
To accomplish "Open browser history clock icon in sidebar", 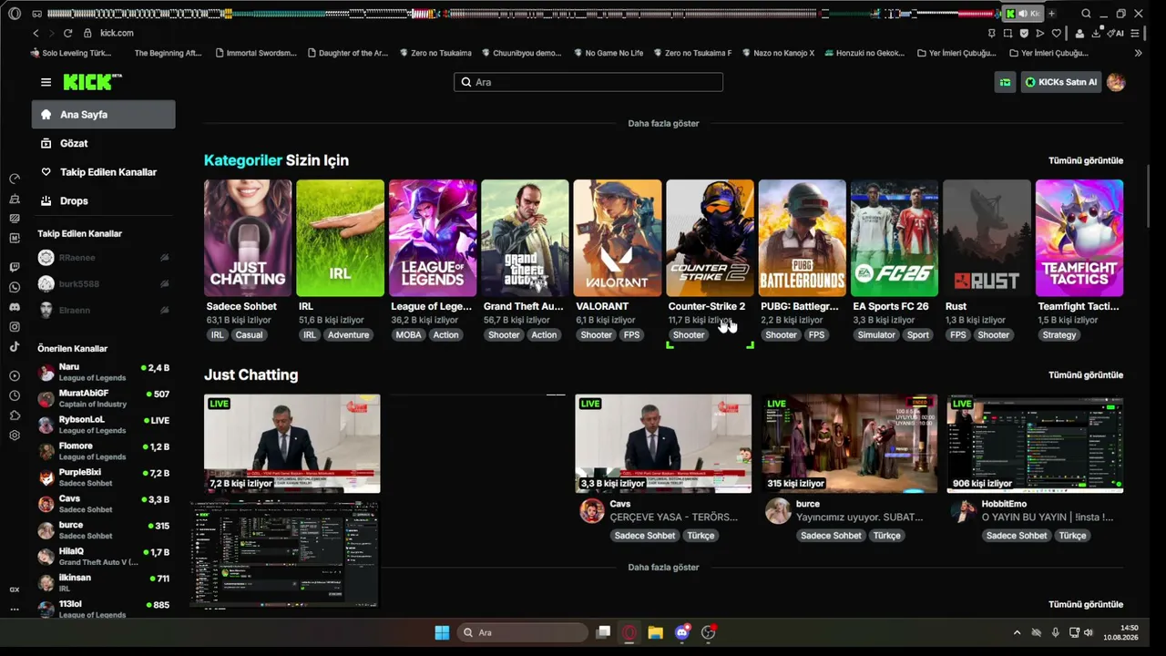I will (15, 395).
